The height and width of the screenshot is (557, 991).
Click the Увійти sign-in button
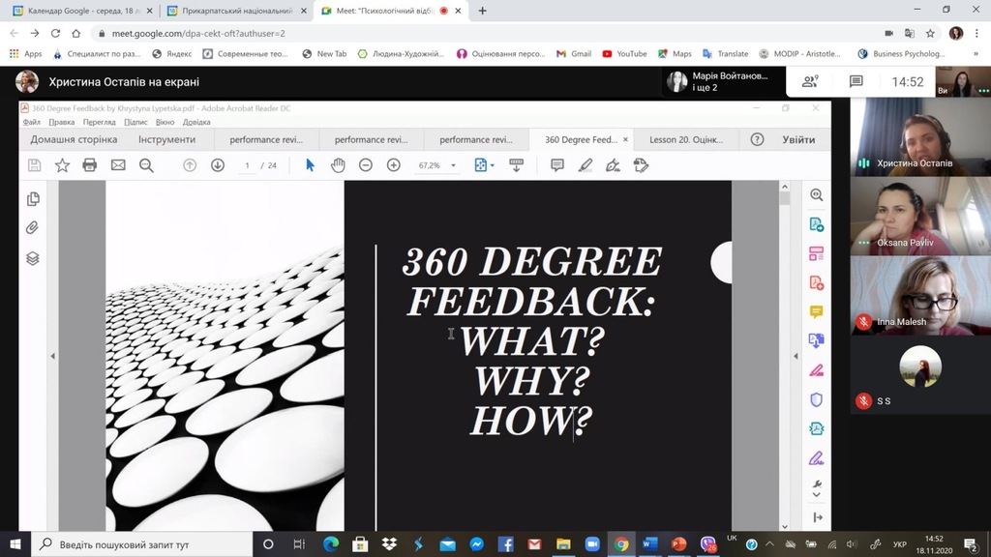click(x=798, y=139)
